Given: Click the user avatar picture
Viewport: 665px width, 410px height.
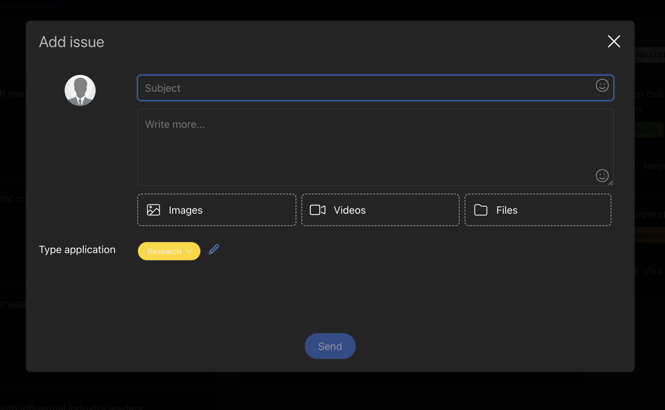Looking at the screenshot, I should [x=80, y=90].
